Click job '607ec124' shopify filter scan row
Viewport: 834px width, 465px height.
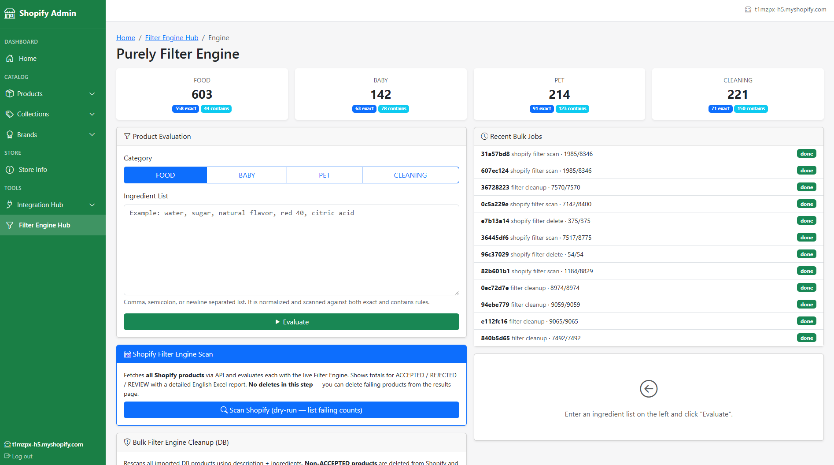(x=649, y=171)
